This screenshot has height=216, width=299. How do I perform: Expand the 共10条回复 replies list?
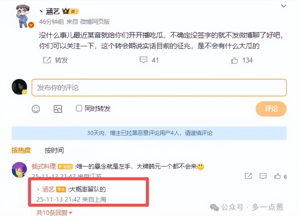[x=54, y=213]
